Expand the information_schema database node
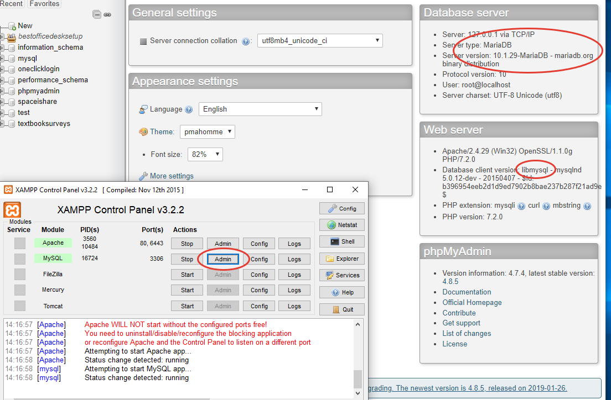This screenshot has height=400, width=611. 2,48
